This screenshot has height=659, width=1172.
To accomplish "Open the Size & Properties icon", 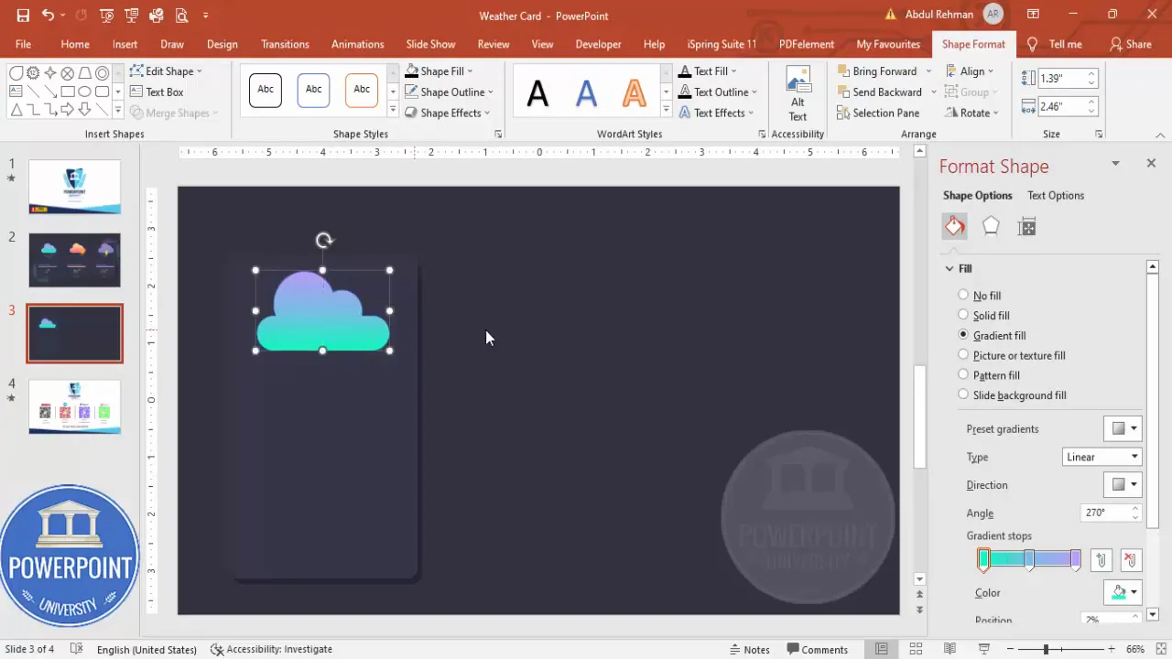I will [x=1026, y=227].
